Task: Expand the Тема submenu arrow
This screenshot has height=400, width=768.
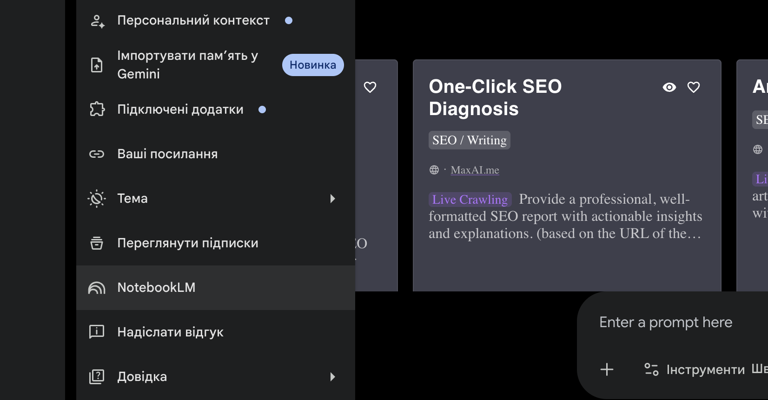Action: 332,199
